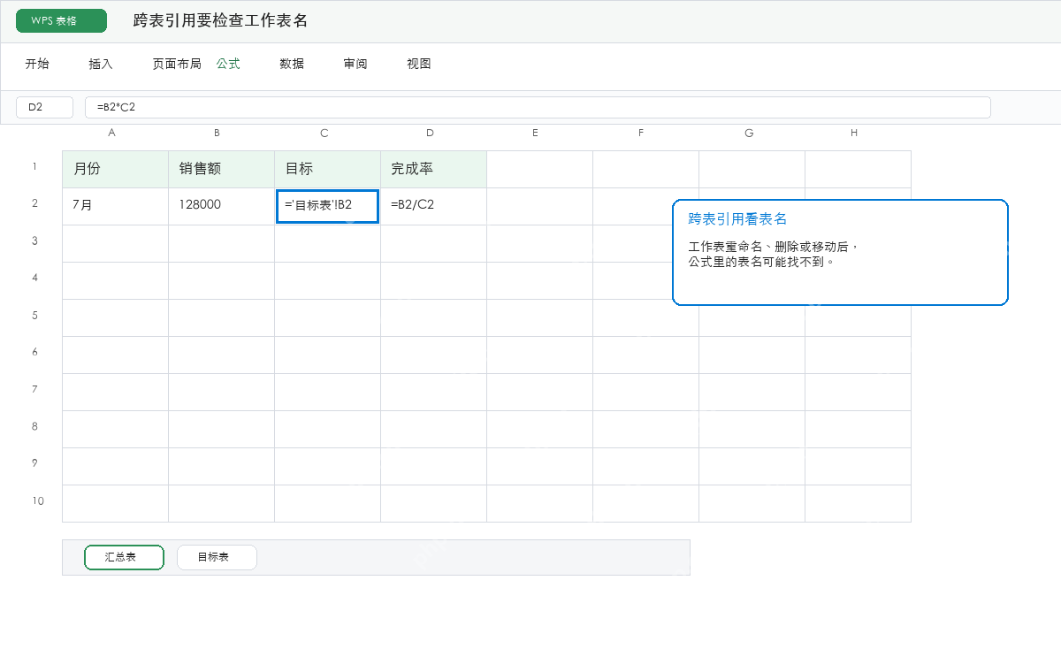Select row 5 header
The height and width of the screenshot is (672, 1061).
pos(34,315)
